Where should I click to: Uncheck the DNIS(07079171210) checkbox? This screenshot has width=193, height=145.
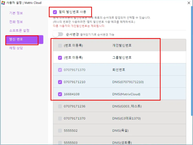click(x=60, y=82)
